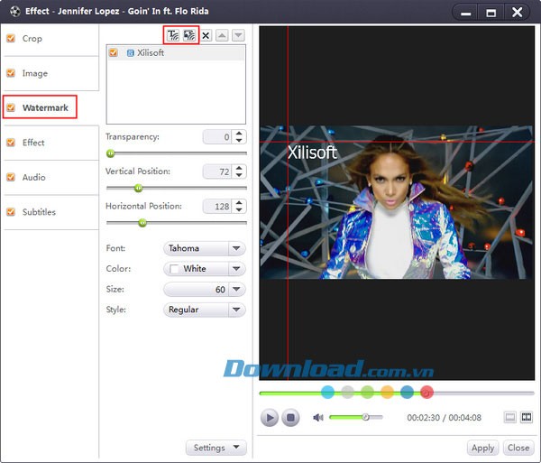Select the Xilisoft entry in watermark list
The image size is (541, 463).
pyautogui.click(x=176, y=53)
